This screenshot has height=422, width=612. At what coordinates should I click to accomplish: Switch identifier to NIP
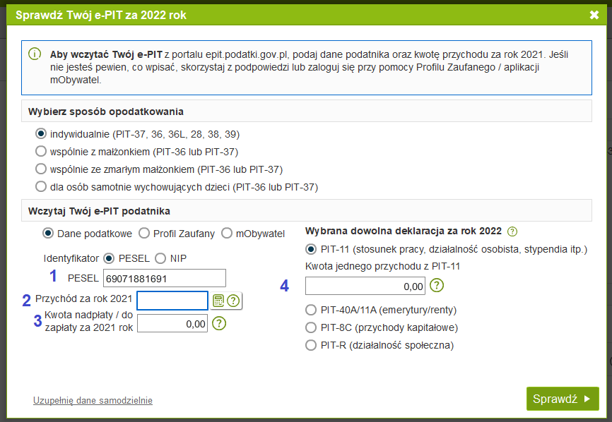click(x=160, y=258)
